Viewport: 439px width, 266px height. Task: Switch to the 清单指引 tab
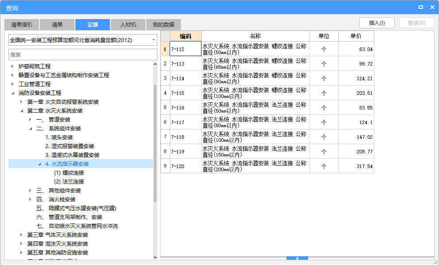pos(22,25)
